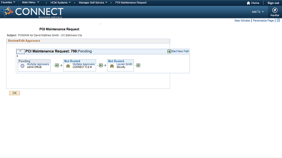This screenshot has height=158, width=282.
Task: Open the Add To dropdown
Action: (258, 12)
